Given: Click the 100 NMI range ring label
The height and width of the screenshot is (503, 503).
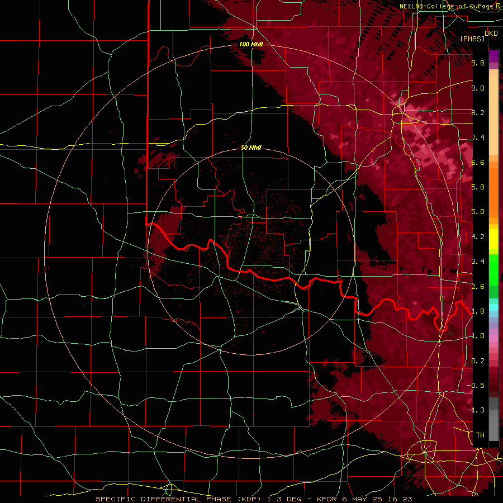Looking at the screenshot, I should (x=251, y=44).
